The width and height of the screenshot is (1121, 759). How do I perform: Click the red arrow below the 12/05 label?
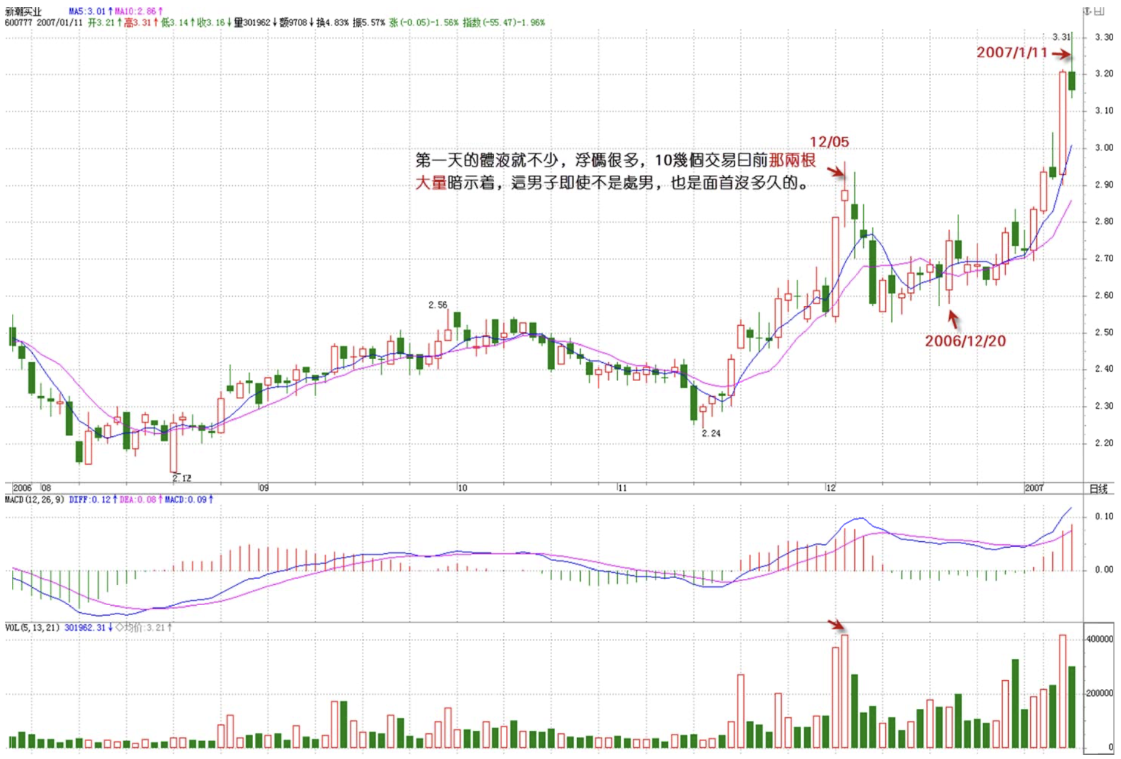[x=836, y=172]
